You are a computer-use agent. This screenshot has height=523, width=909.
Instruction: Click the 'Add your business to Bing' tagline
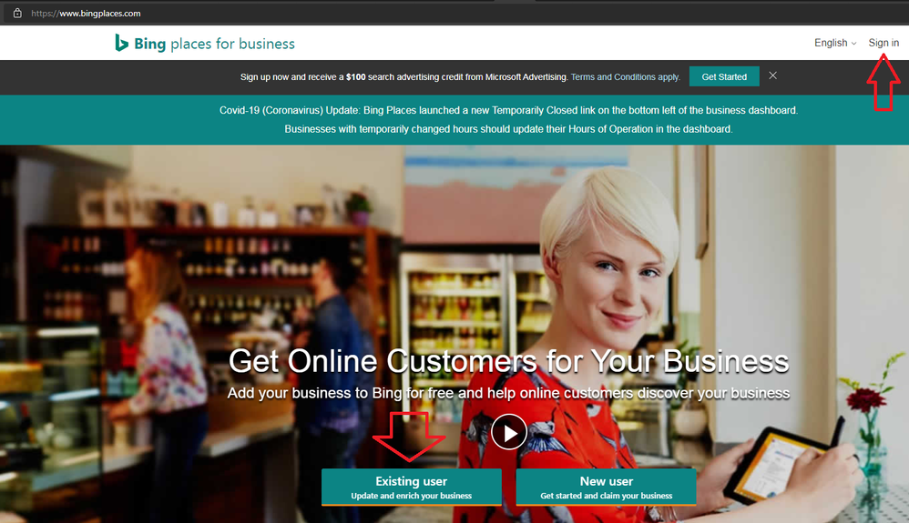[x=508, y=393]
